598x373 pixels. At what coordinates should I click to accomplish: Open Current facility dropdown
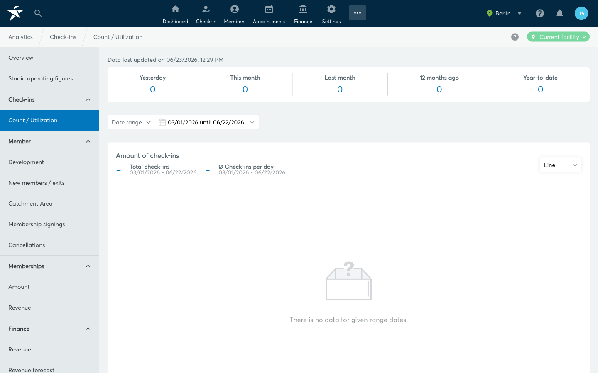click(558, 37)
